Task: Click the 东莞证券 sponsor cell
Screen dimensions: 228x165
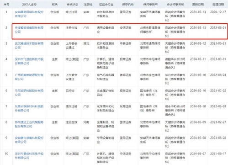Action: 125,106
